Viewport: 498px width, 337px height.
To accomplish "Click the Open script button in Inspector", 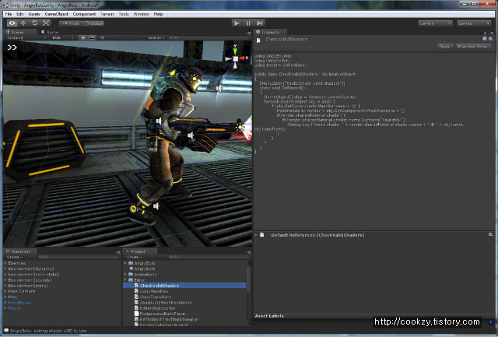I will coord(444,47).
